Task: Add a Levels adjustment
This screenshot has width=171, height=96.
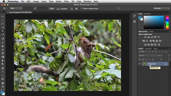Action: (149, 37)
